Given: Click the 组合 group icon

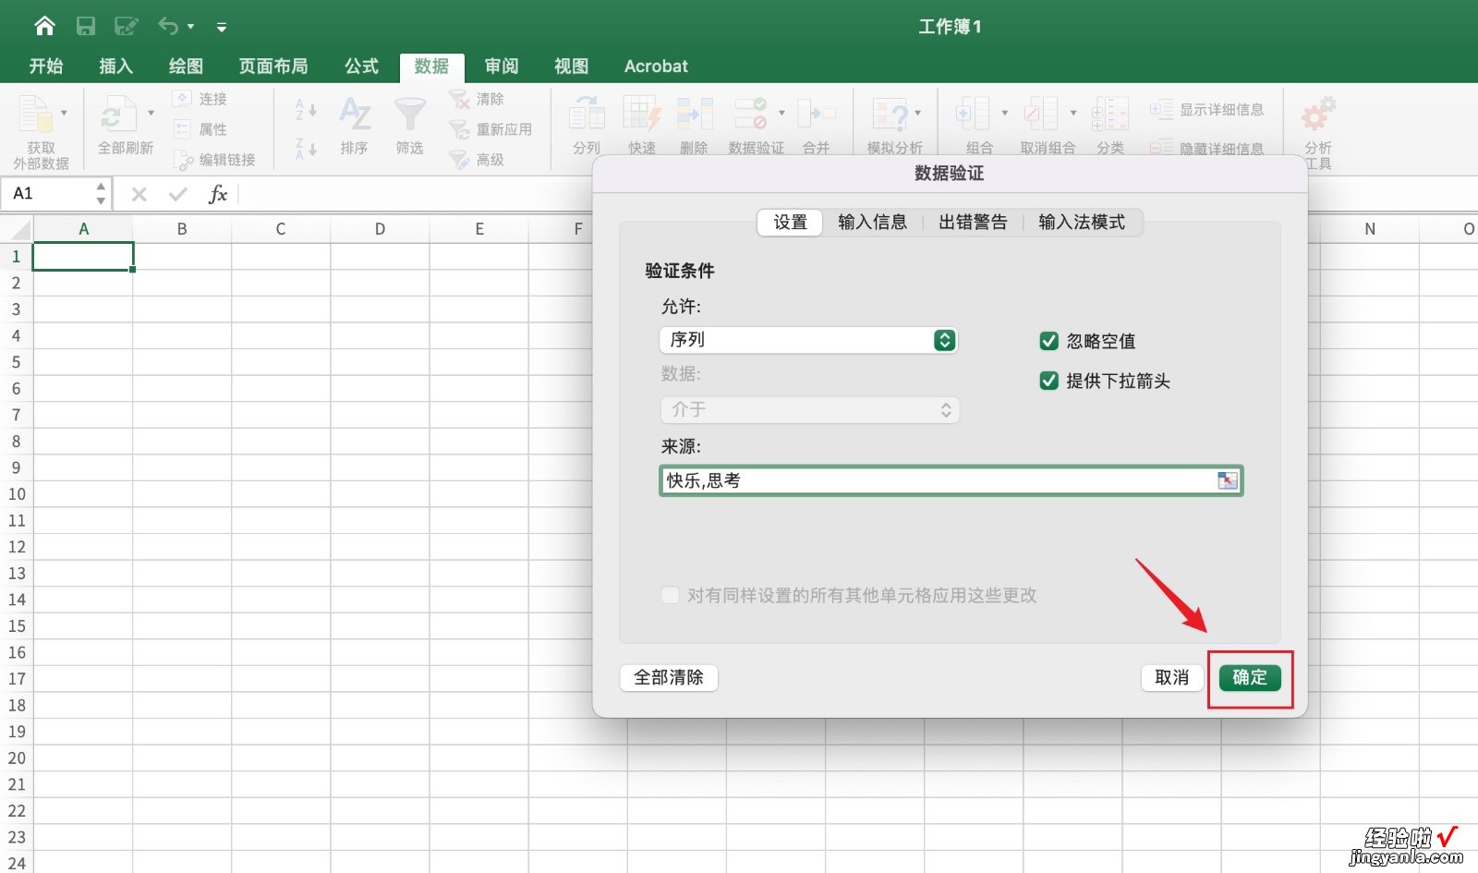Looking at the screenshot, I should pos(973,115).
